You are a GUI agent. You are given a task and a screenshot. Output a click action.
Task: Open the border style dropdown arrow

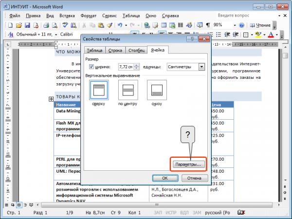[252, 35]
